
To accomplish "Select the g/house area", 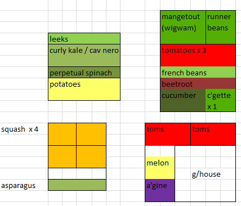I will tap(205, 173).
